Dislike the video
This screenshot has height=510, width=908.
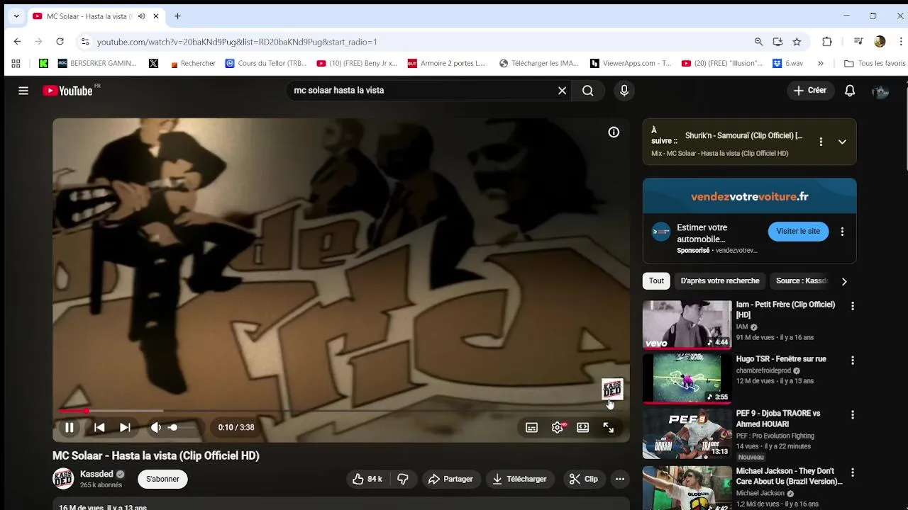coord(403,479)
